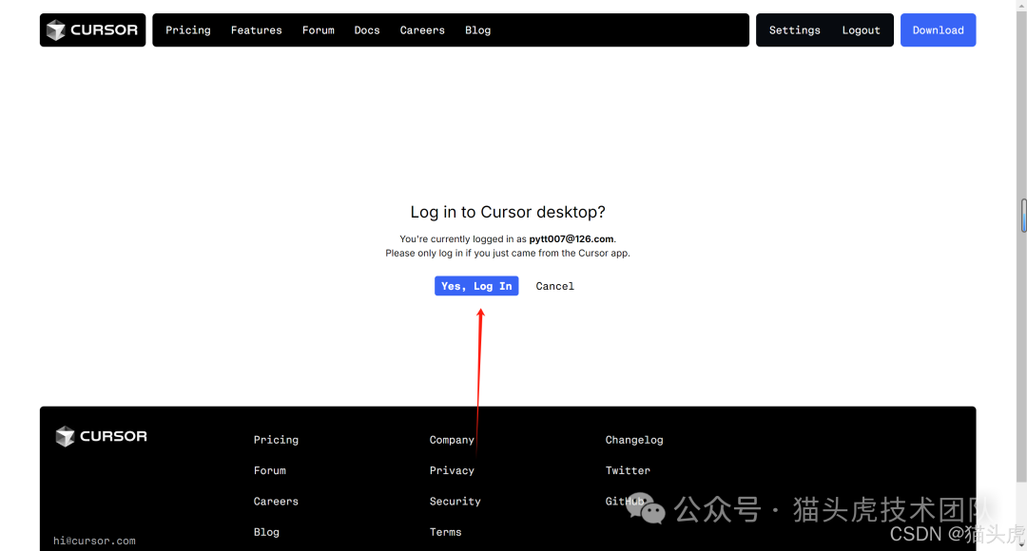Open Pricing in the top navigation
Image resolution: width=1027 pixels, height=551 pixels.
pos(188,30)
